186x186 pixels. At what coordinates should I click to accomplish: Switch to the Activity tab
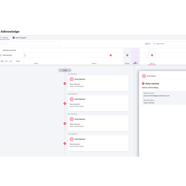tap(5, 38)
